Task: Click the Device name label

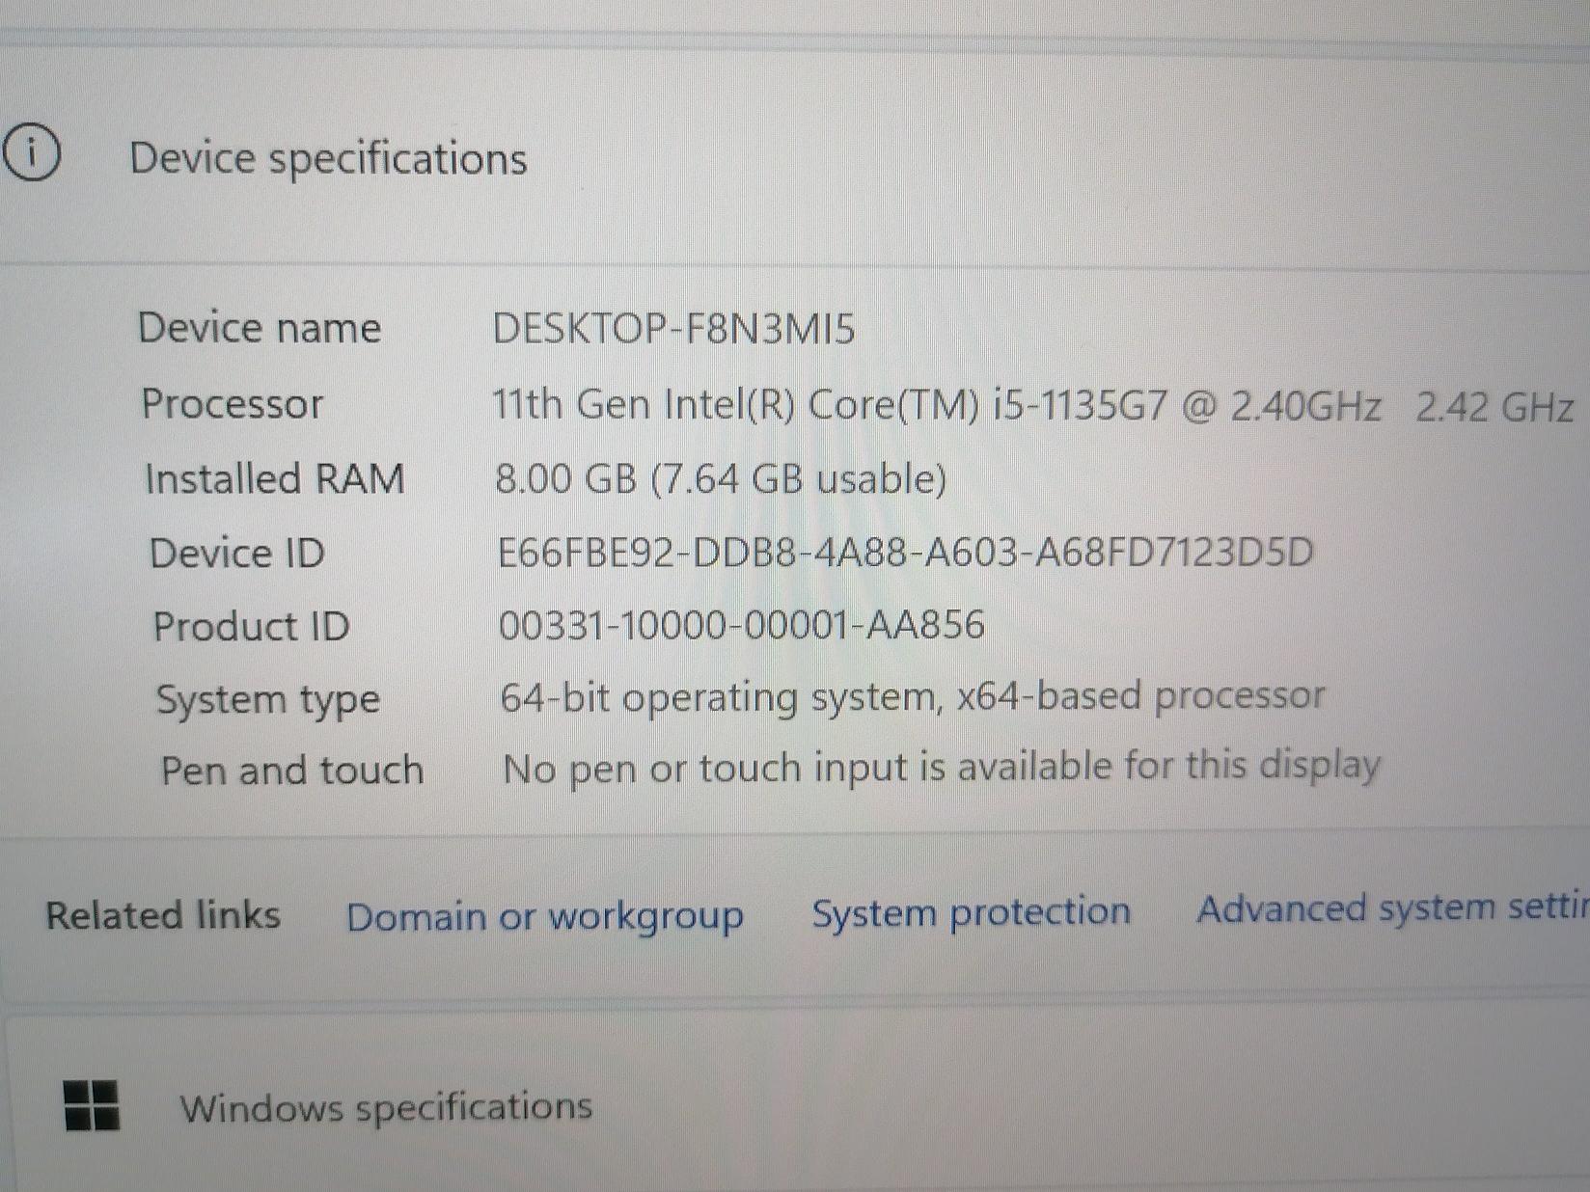Action: coord(260,328)
